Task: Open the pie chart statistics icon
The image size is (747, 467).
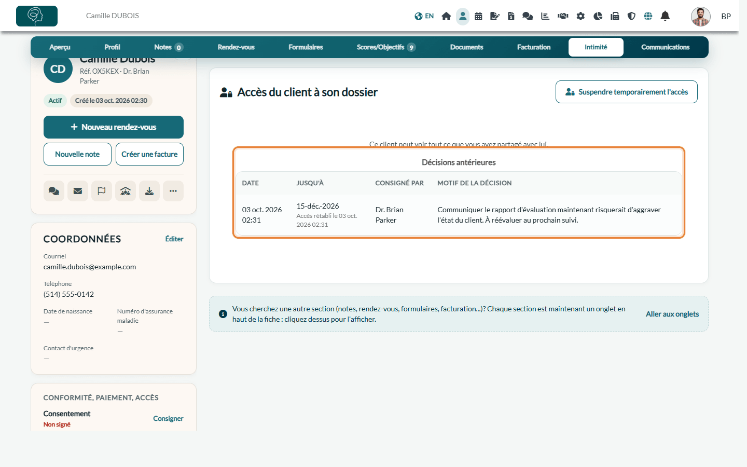Action: (598, 16)
